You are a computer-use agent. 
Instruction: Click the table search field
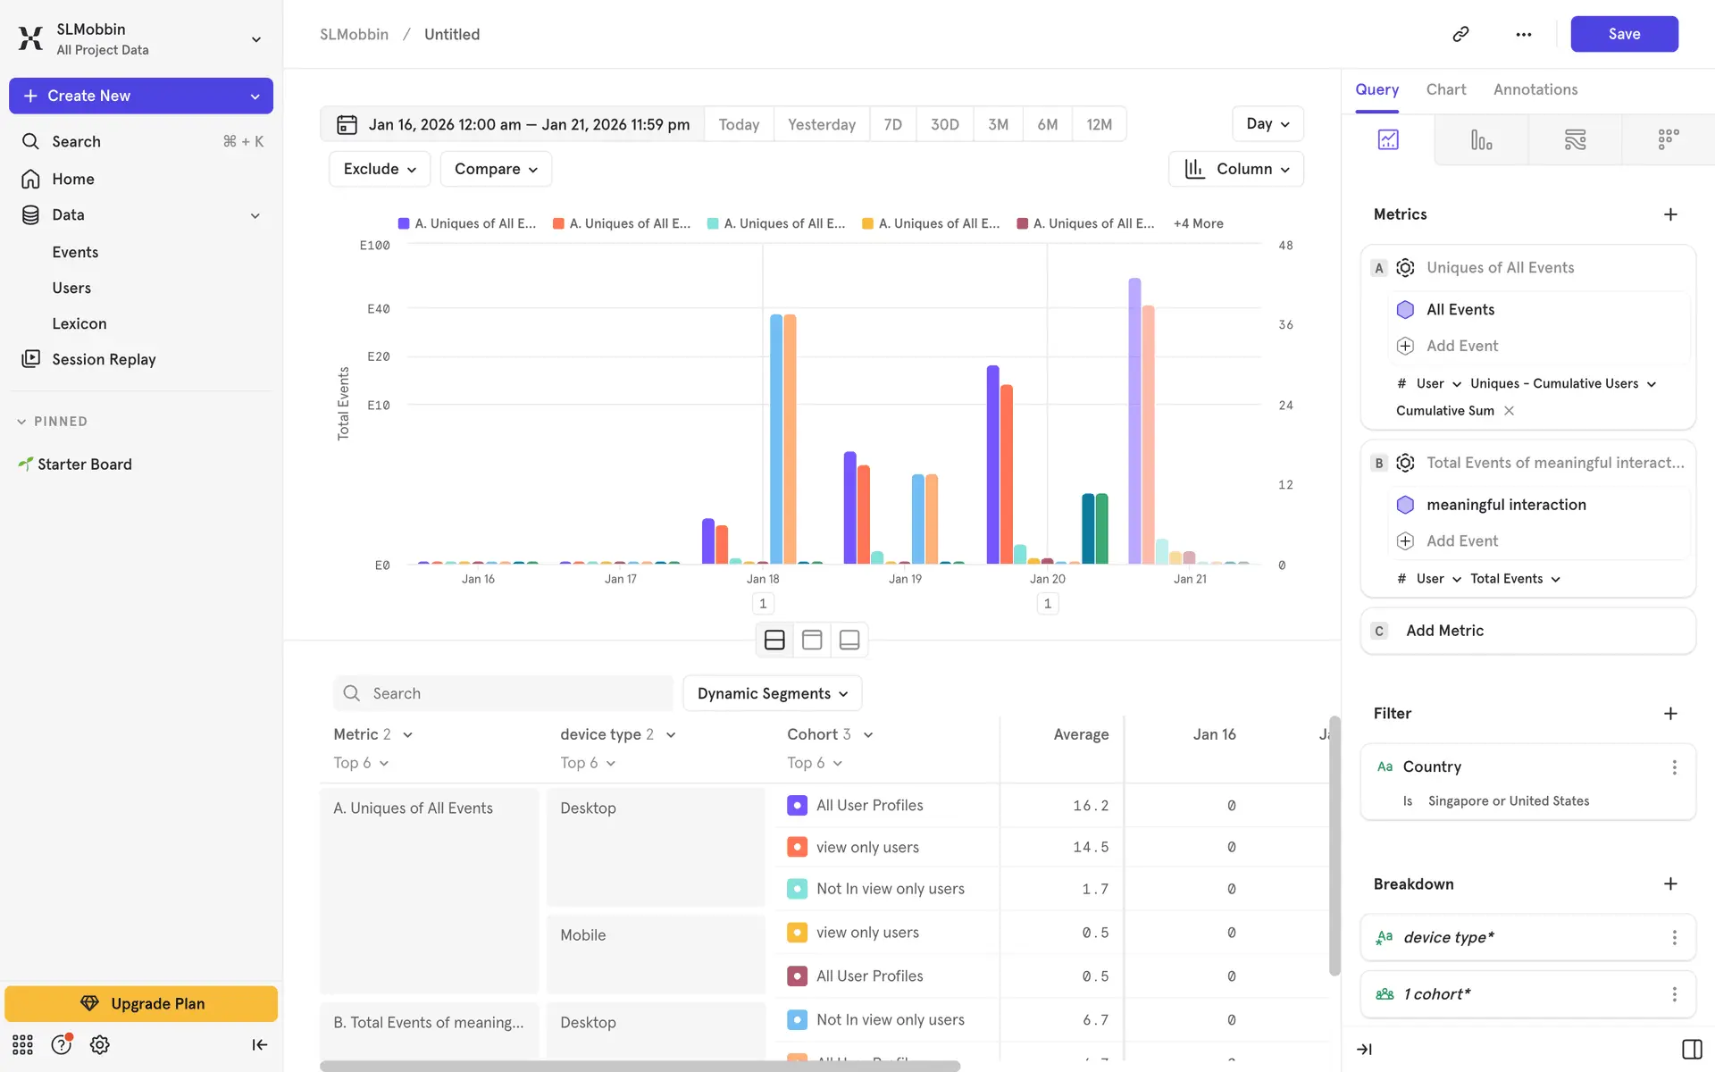[503, 693]
